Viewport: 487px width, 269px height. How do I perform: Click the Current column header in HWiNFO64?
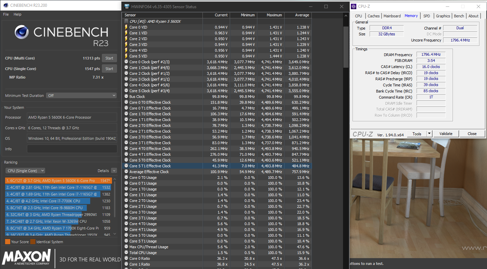coord(216,15)
